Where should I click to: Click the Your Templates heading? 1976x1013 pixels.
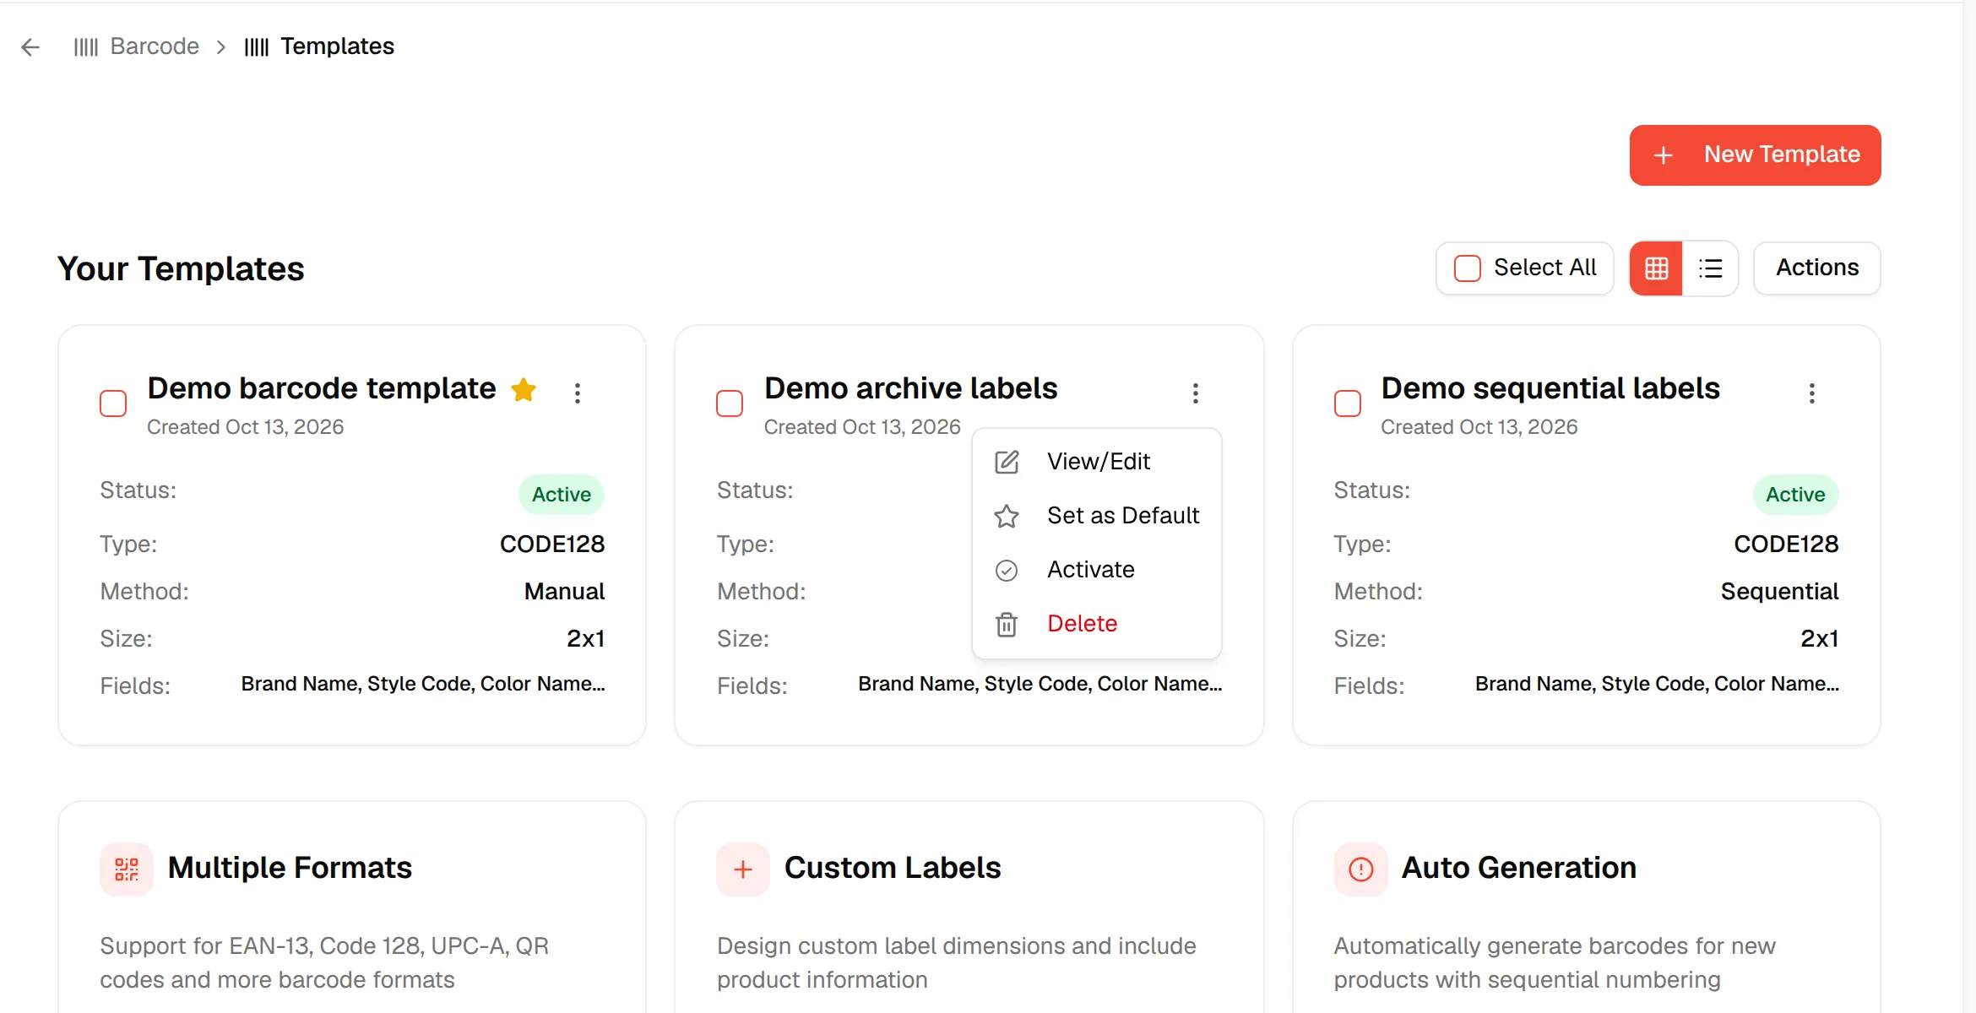181,269
